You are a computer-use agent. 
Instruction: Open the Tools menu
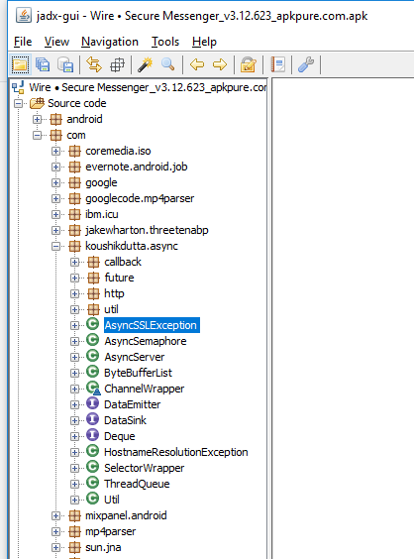[165, 42]
